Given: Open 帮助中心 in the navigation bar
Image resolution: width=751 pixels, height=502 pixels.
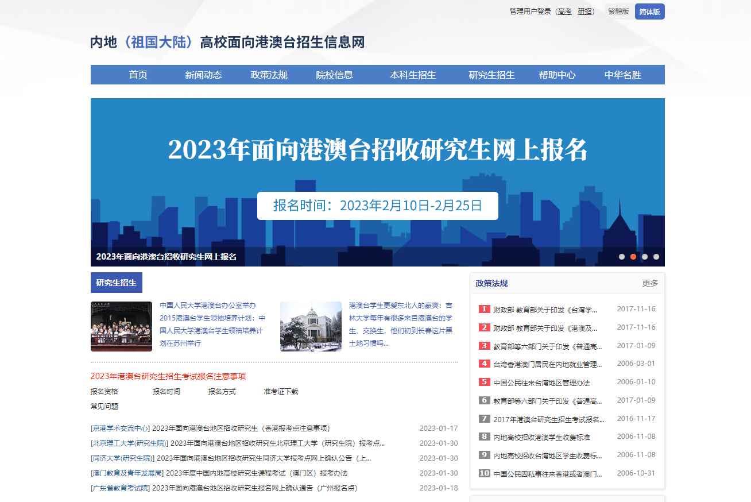Looking at the screenshot, I should click(557, 75).
